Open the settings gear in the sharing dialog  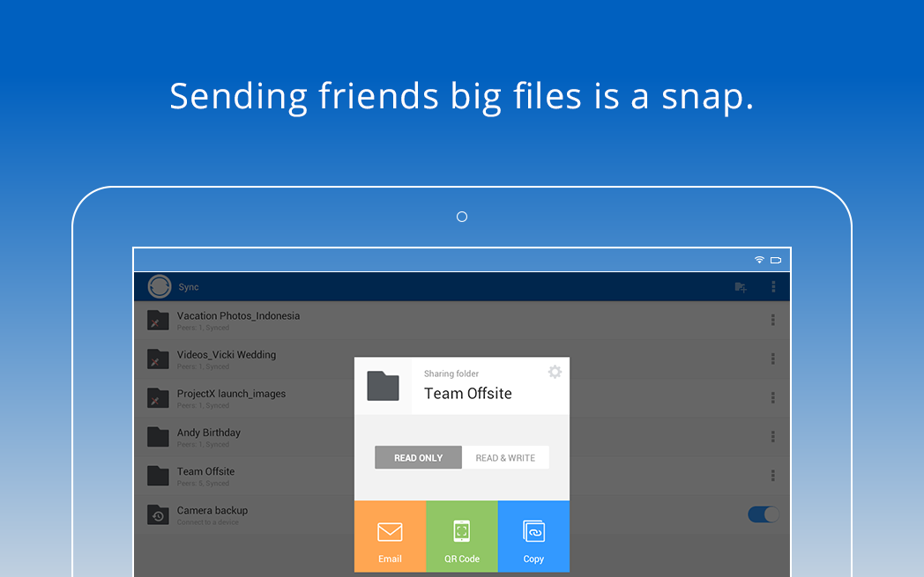point(555,372)
